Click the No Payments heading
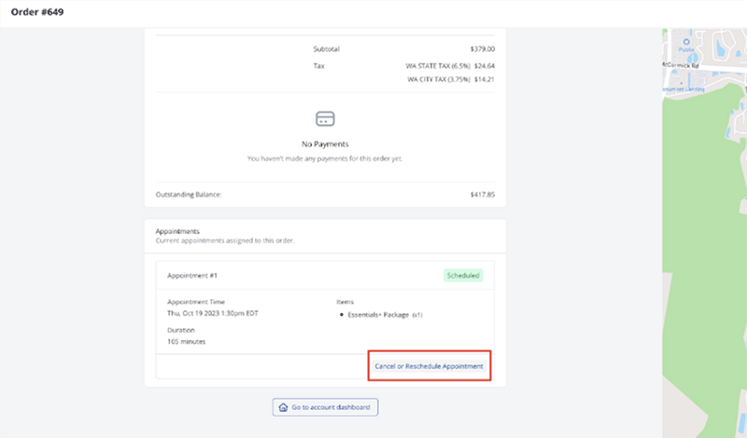This screenshot has width=747, height=438. [x=325, y=144]
